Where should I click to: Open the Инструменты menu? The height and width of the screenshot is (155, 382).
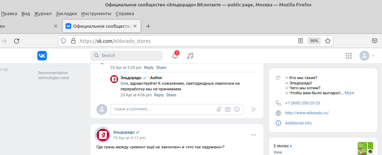[96, 14]
